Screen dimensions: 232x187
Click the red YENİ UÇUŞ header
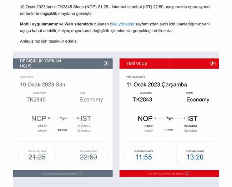click(x=136, y=63)
